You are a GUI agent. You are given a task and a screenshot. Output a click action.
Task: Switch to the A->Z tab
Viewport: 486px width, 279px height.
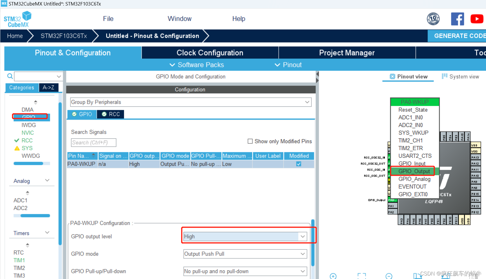pos(48,88)
